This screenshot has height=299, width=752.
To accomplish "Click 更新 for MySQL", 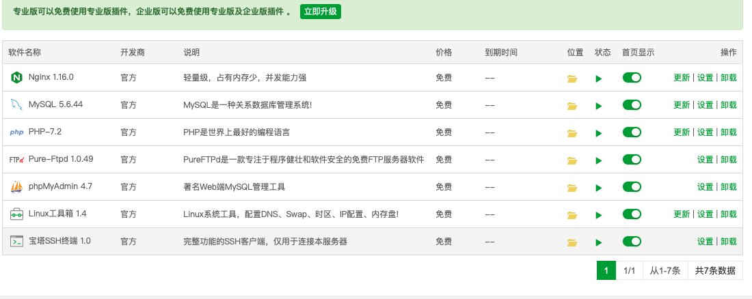I will [x=682, y=105].
